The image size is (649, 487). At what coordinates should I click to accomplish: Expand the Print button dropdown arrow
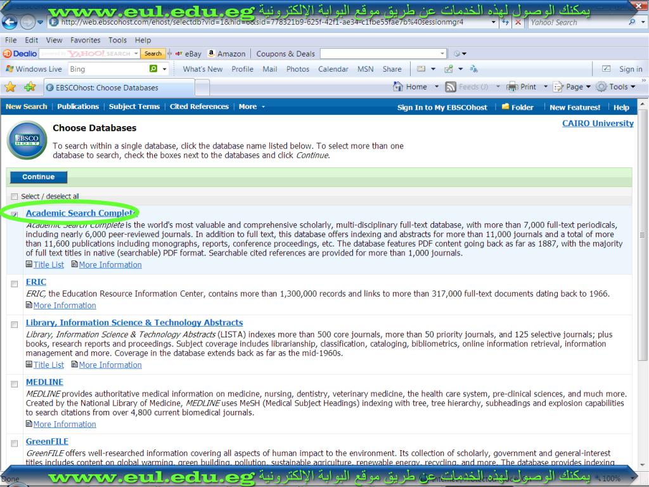point(545,87)
